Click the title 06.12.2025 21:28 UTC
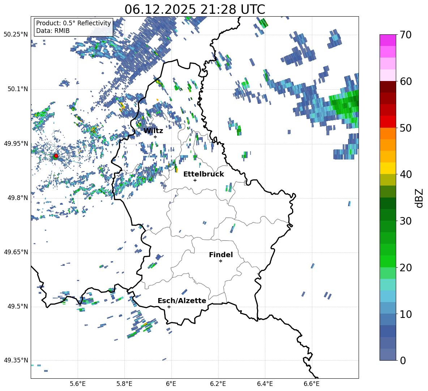This screenshot has height=391, width=428. point(194,9)
